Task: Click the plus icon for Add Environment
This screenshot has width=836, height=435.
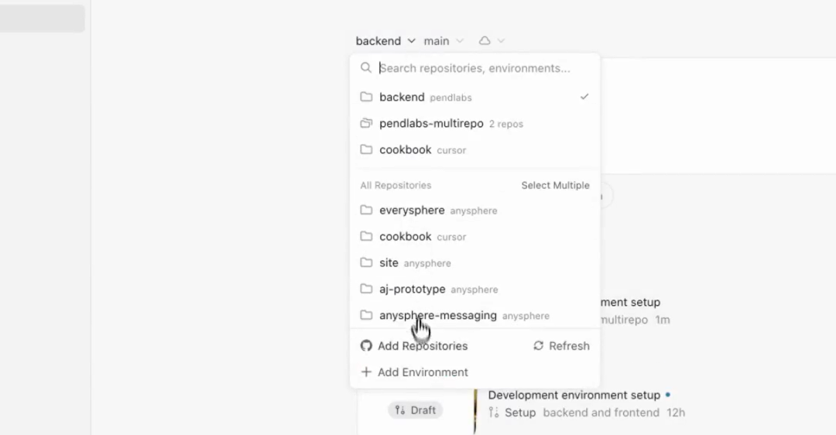Action: pos(366,372)
